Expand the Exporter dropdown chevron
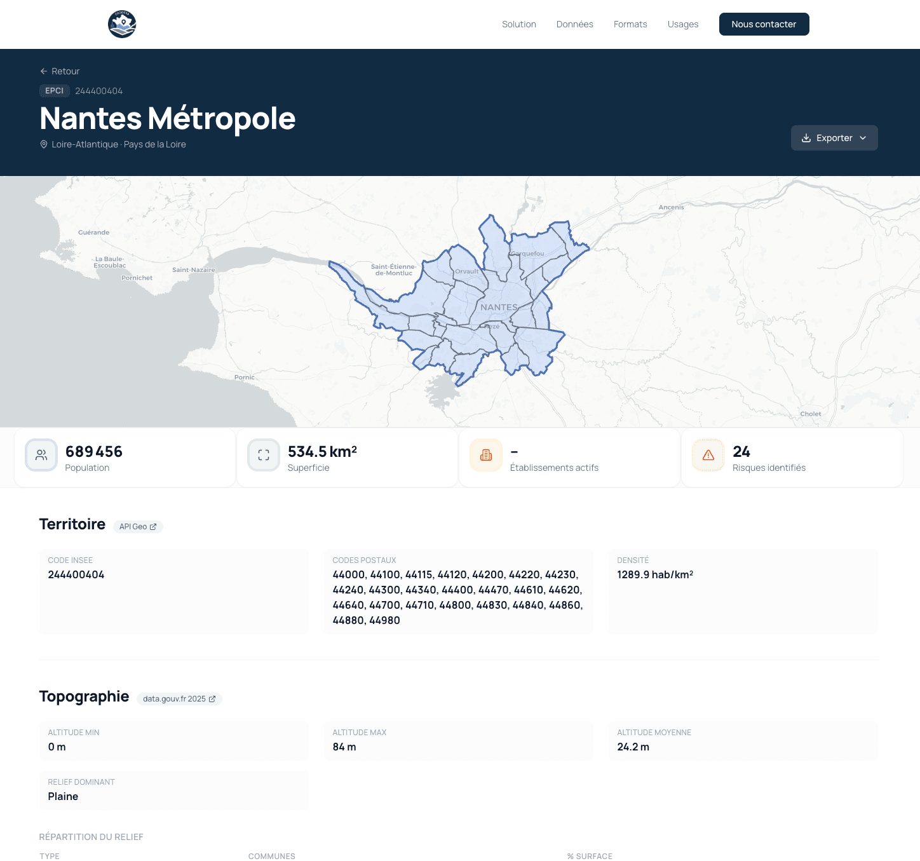 pyautogui.click(x=863, y=138)
